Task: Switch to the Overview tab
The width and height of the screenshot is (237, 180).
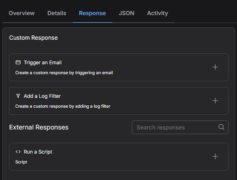Action: tap(22, 13)
